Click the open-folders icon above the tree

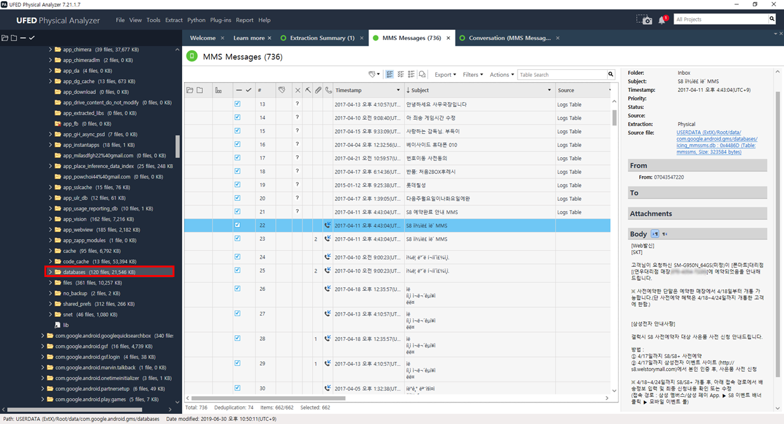coord(4,38)
